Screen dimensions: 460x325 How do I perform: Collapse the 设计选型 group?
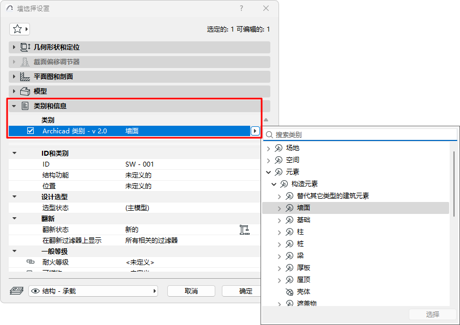(14, 197)
